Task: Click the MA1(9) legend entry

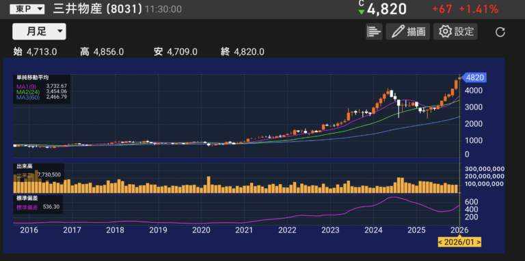Action: 26,87
